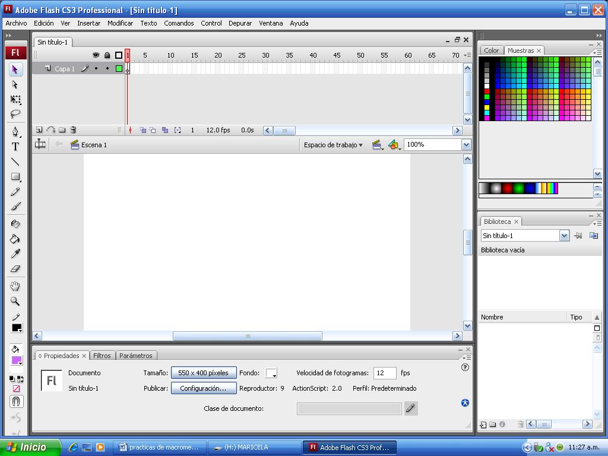
Task: Lock all layers in the timeline
Action: point(107,55)
